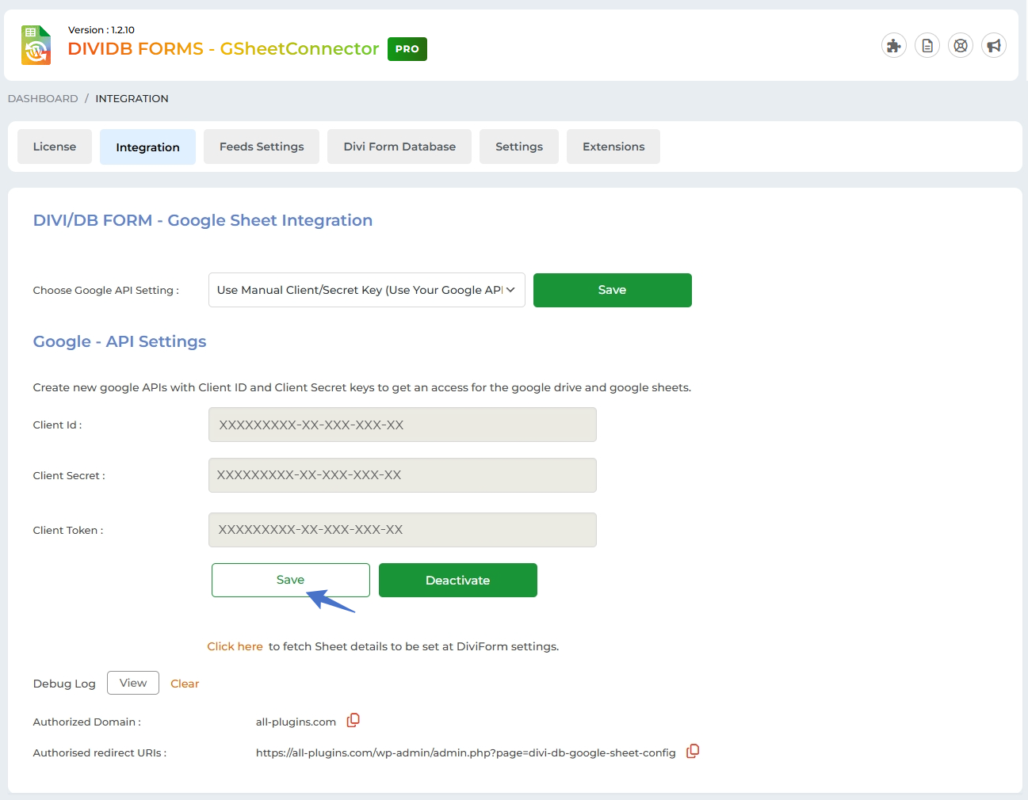Screen dimensions: 1028x800
Task: View the Debug Log
Action: 133,683
